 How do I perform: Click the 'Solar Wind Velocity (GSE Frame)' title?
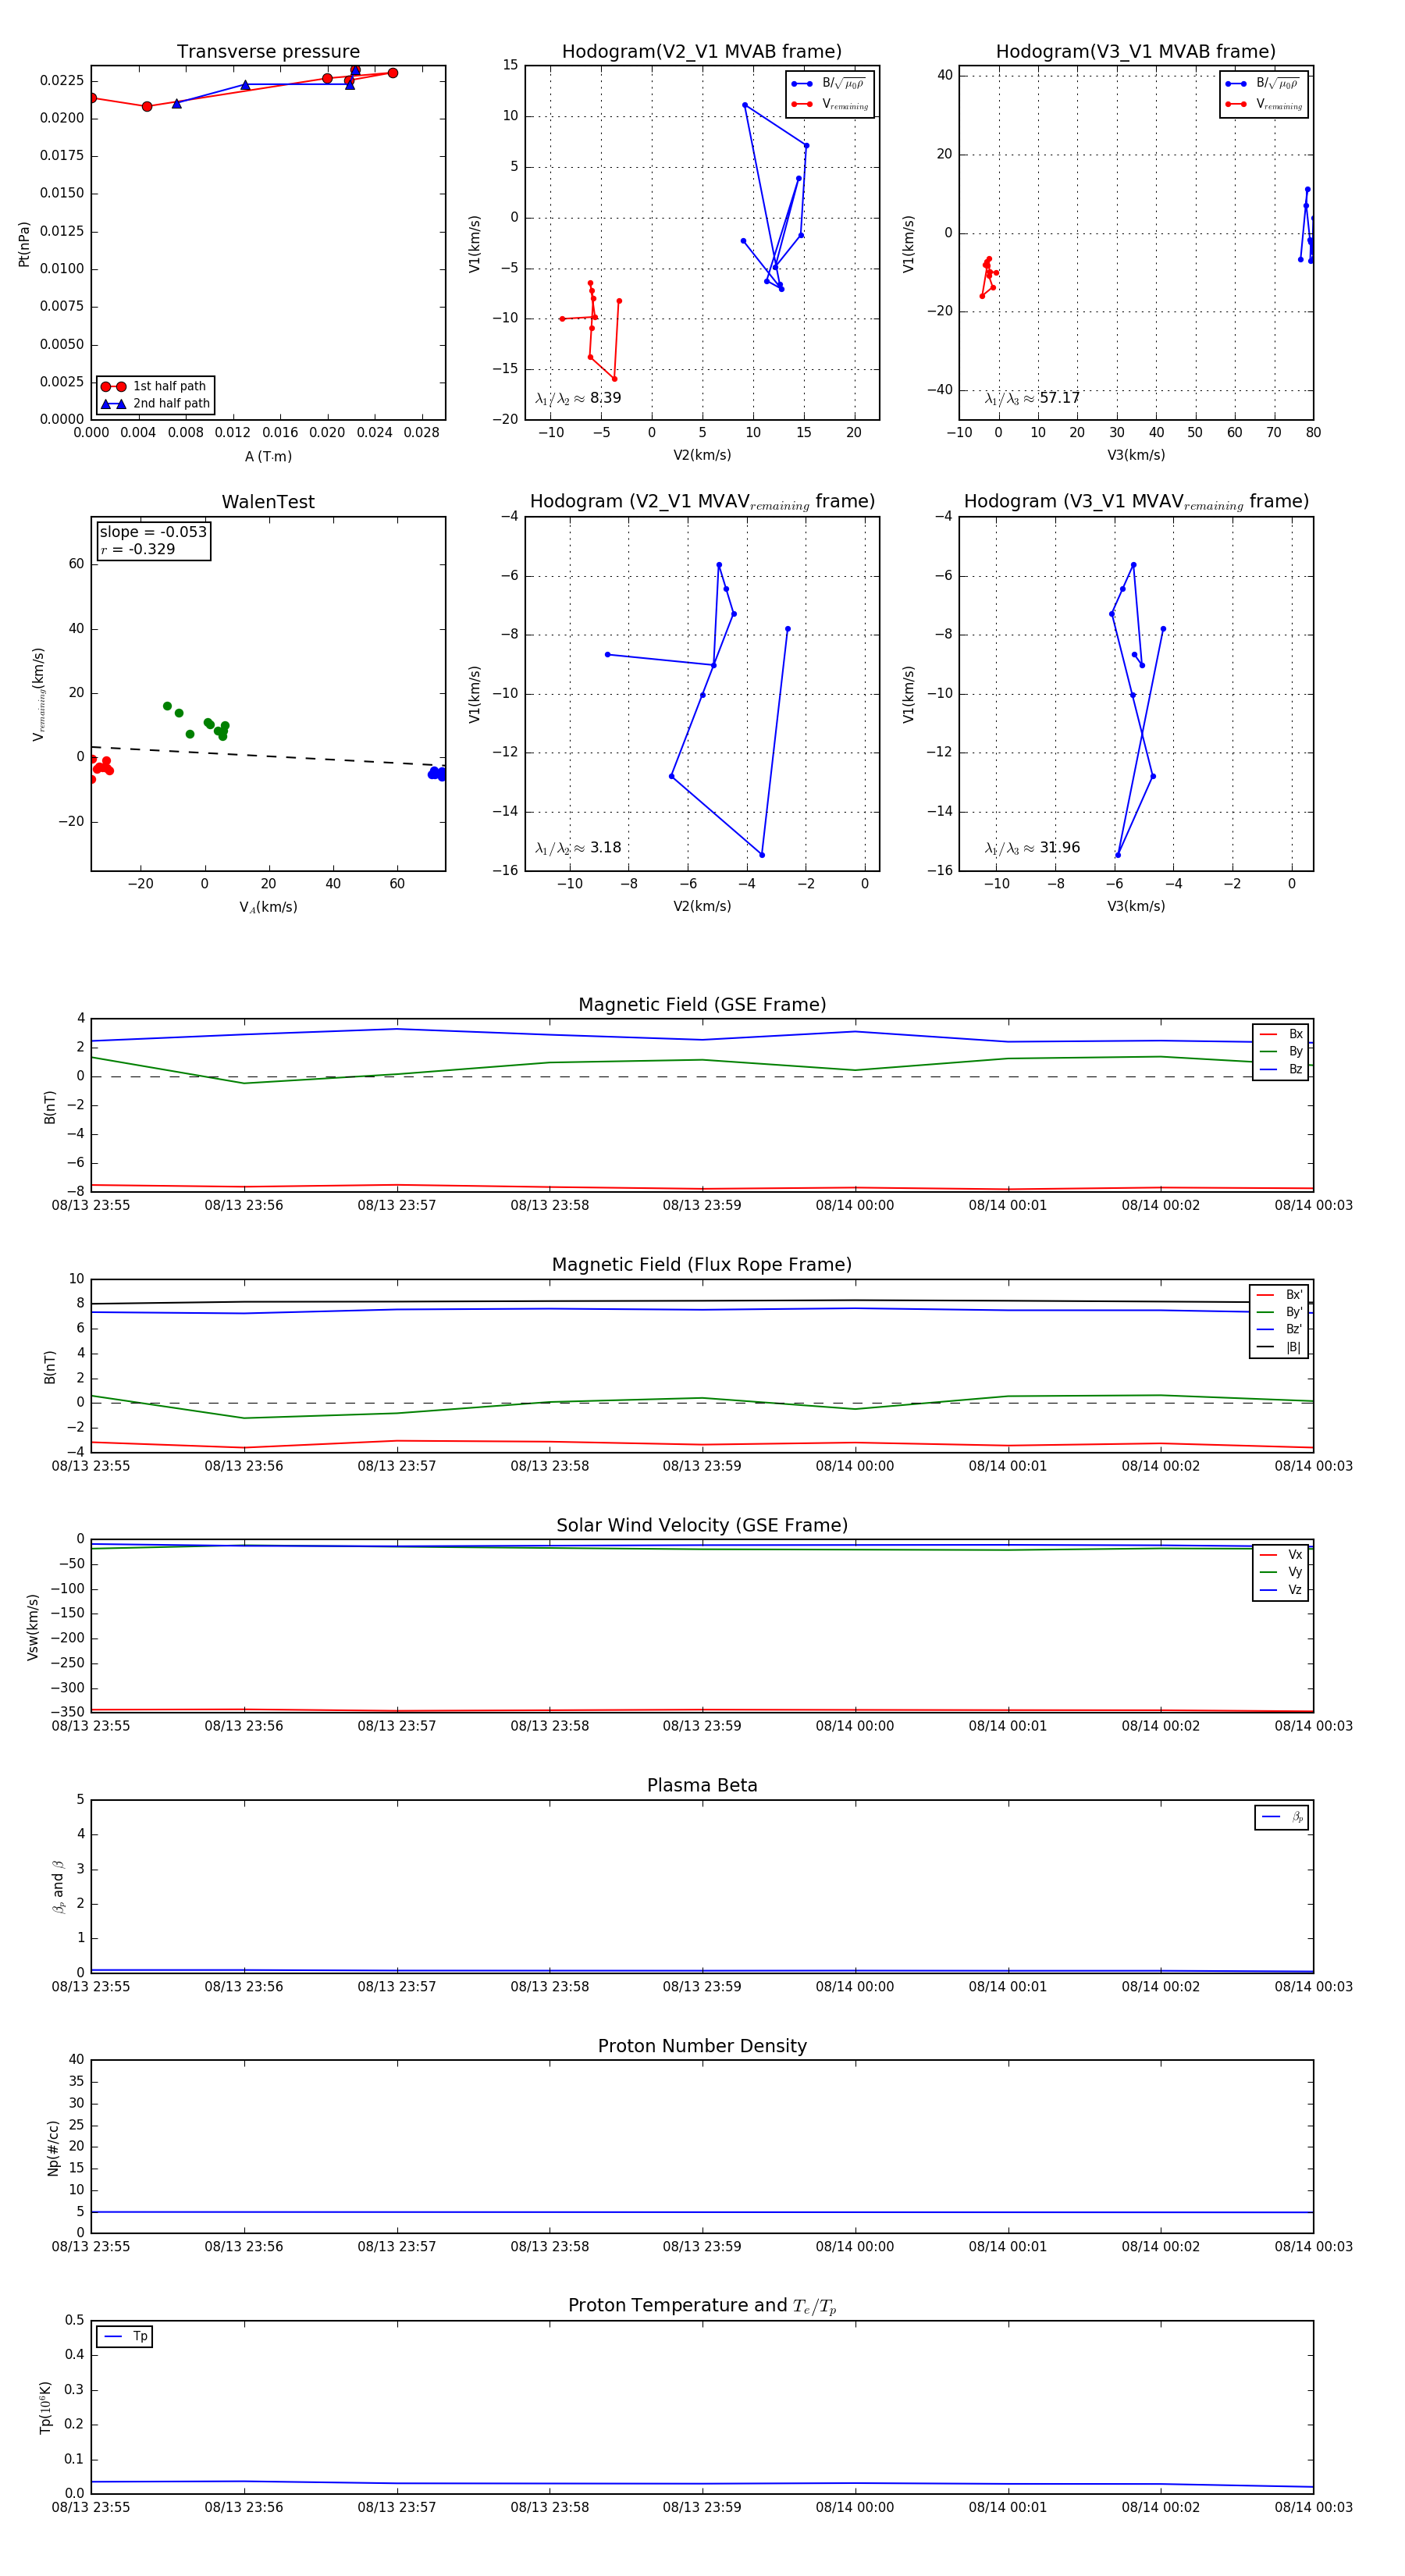pos(702,1525)
